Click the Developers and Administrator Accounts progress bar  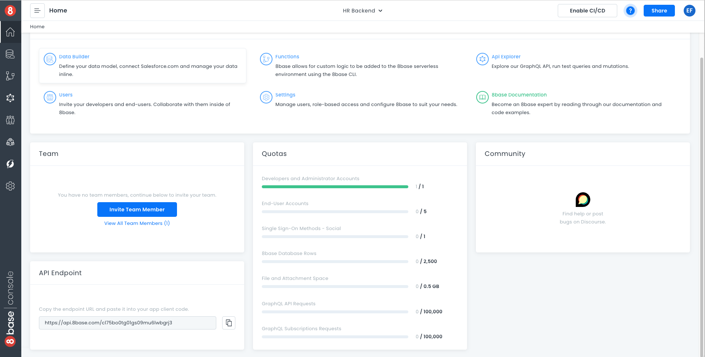tap(335, 187)
